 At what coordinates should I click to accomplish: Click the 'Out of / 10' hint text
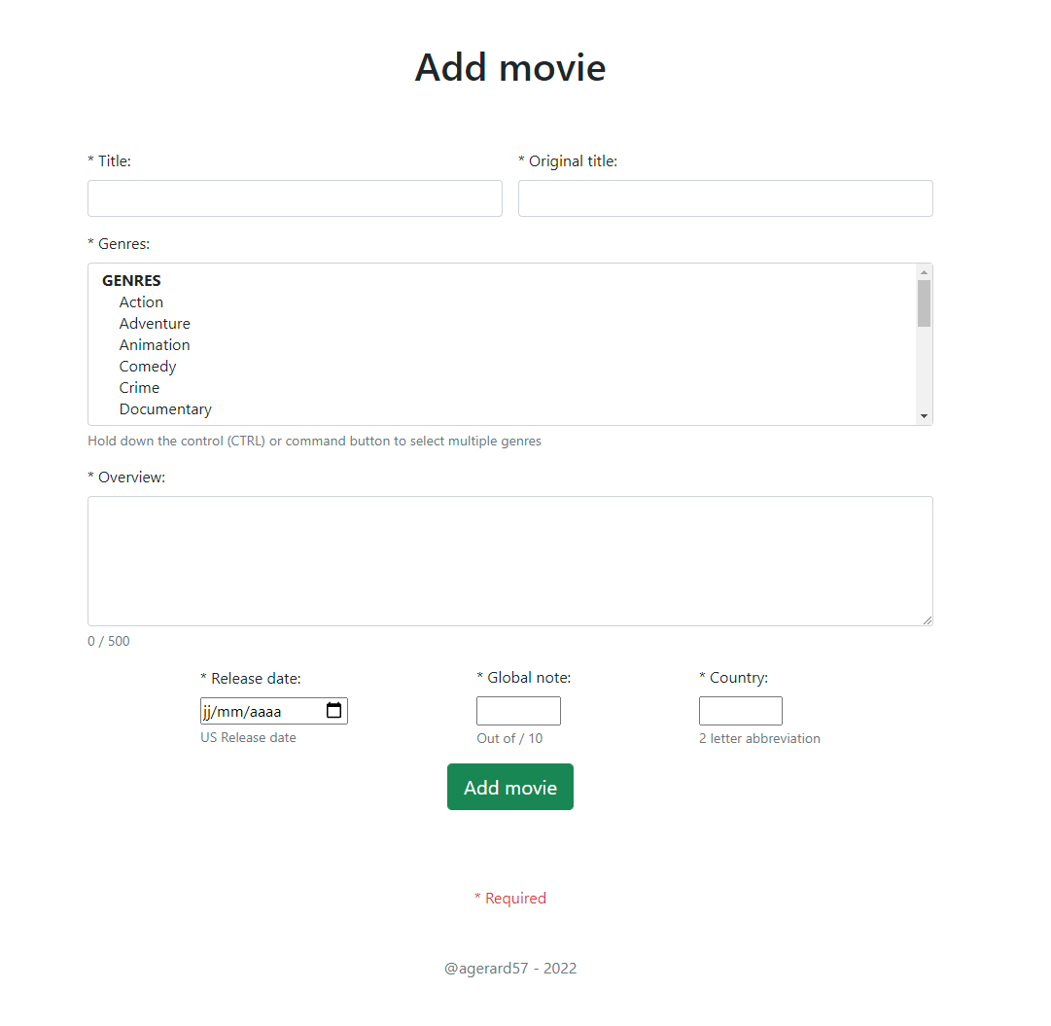click(509, 738)
